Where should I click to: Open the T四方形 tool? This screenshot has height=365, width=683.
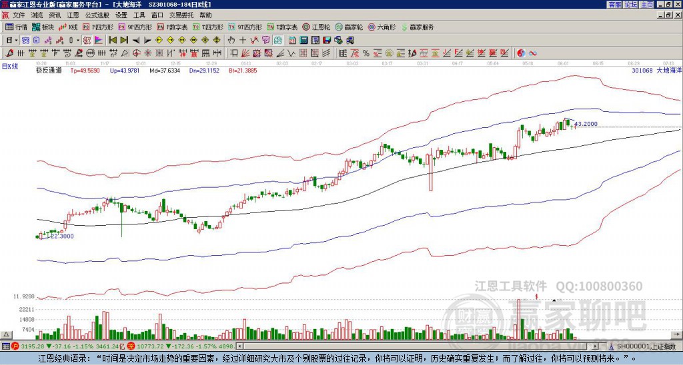pyautogui.click(x=208, y=27)
